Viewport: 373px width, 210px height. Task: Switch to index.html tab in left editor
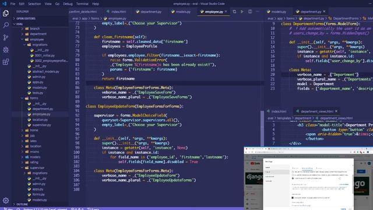pos(116,12)
